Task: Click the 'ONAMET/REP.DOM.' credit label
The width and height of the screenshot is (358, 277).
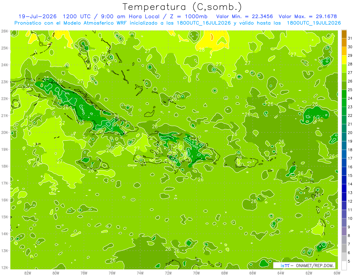Action: pos(315,265)
